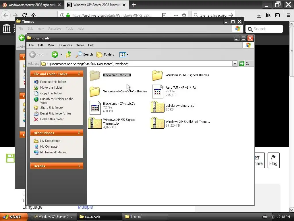Close the Windows XP\Server 2003 Microsoft tab
The image size is (294, 221).
(124, 5)
